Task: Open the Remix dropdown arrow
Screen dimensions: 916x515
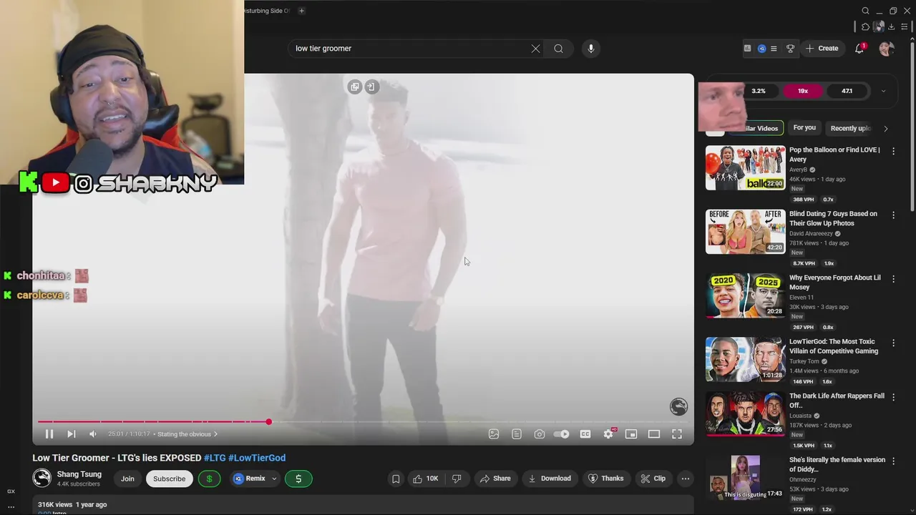Action: click(274, 479)
